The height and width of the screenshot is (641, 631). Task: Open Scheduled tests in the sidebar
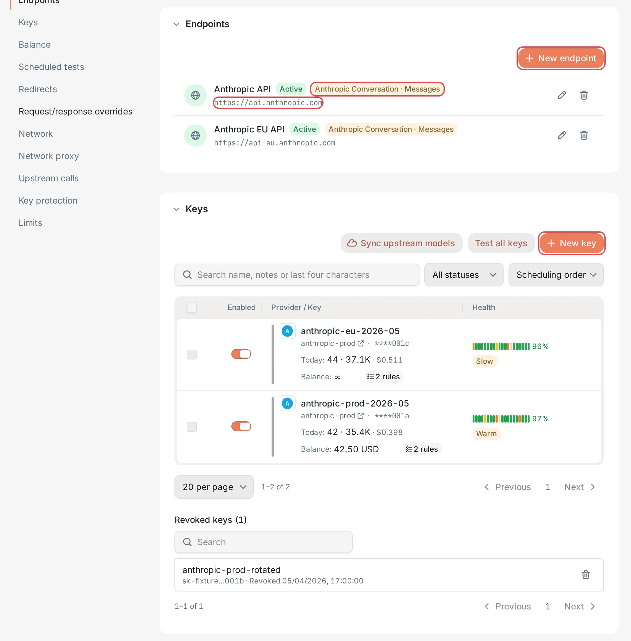(x=51, y=67)
